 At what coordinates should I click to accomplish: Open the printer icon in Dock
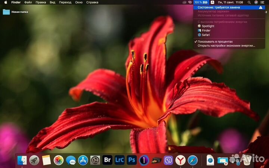click(156, 161)
